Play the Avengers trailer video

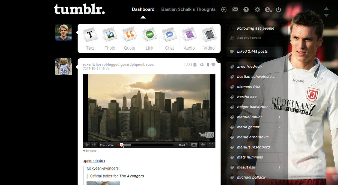pyautogui.click(x=87, y=145)
